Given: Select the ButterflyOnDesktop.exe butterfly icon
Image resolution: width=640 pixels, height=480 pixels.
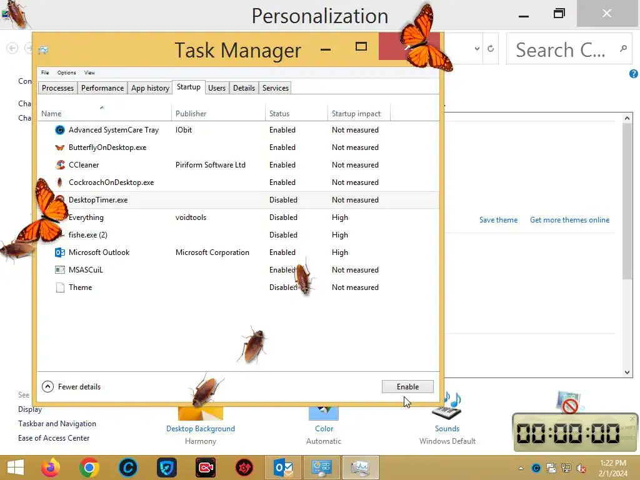Looking at the screenshot, I should pyautogui.click(x=60, y=147).
